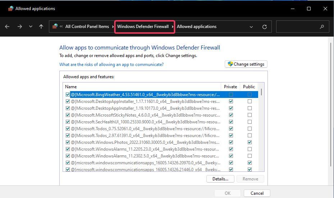This screenshot has height=198, width=334.
Task: Open risks of allowing an app link
Action: [111, 65]
